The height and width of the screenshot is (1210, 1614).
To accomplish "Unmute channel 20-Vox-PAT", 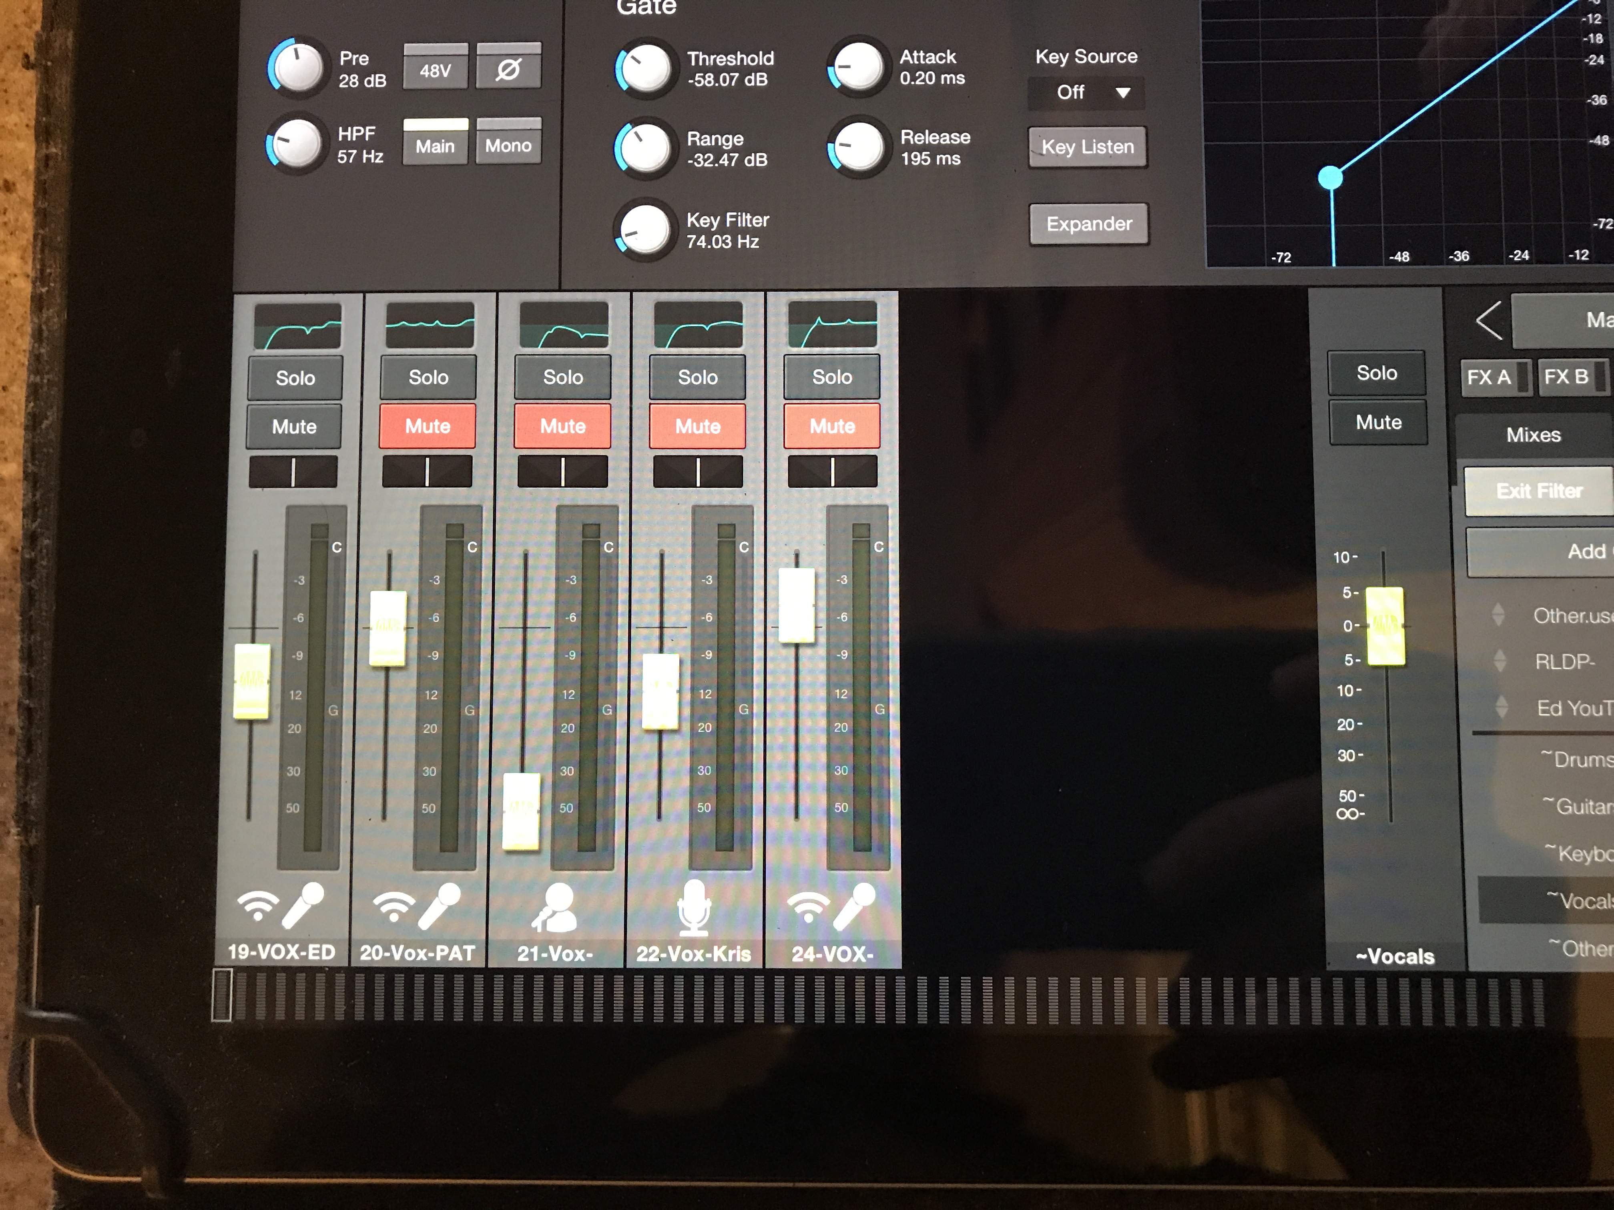I will pyautogui.click(x=428, y=426).
